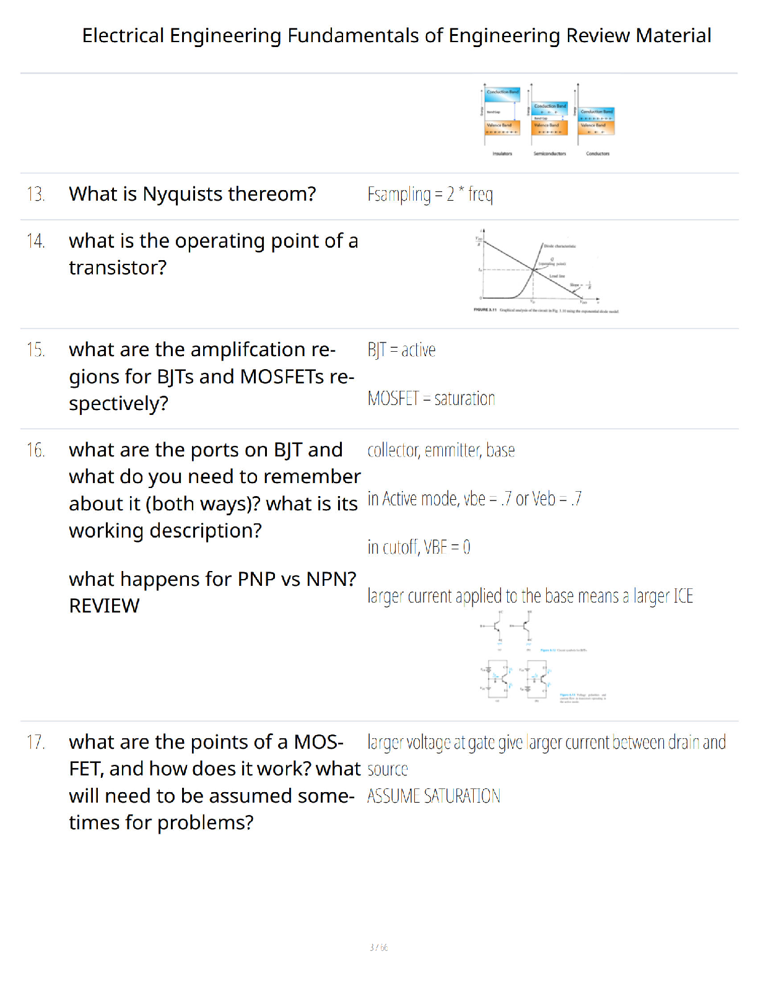Click the BJT voltage polarity circuits figure
Screen dimensions: 758x981
tap(544, 681)
